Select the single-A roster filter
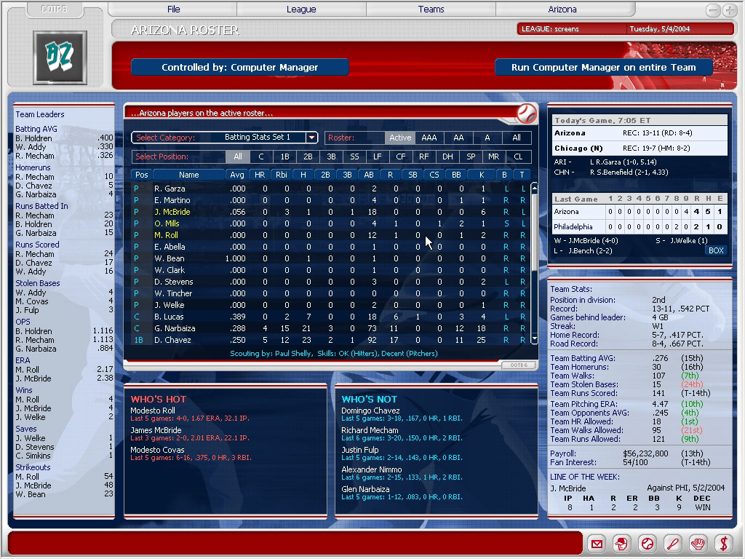This screenshot has width=745, height=559. [487, 138]
